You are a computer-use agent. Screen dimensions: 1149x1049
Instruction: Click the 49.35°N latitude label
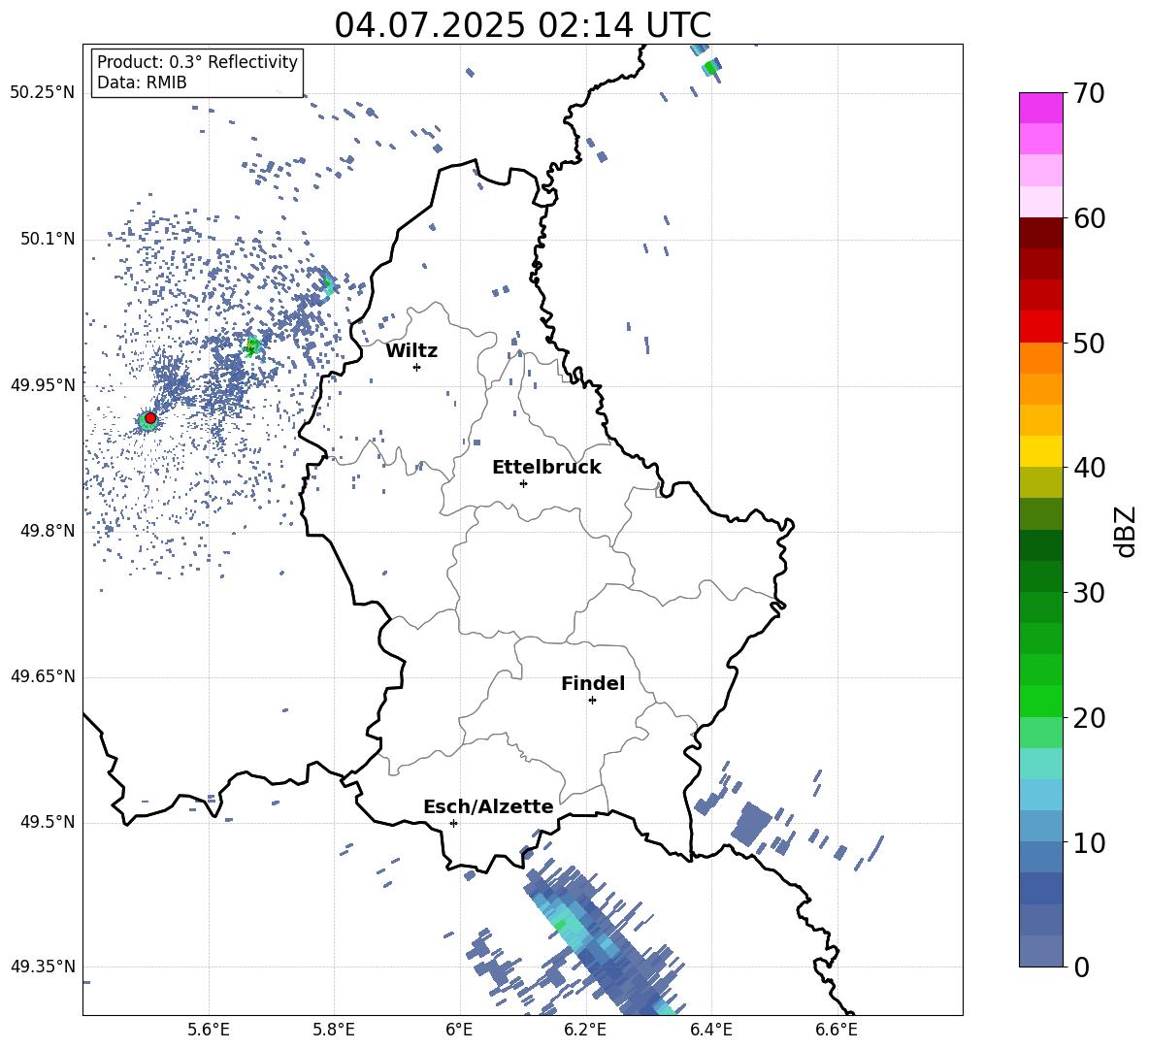click(42, 967)
